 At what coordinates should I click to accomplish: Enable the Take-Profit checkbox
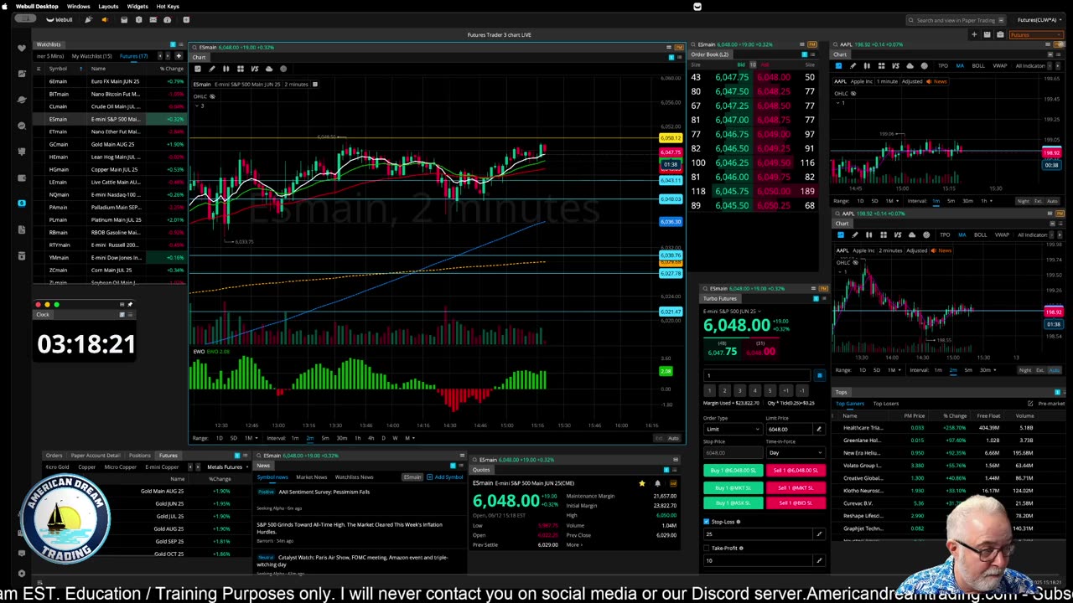click(707, 549)
